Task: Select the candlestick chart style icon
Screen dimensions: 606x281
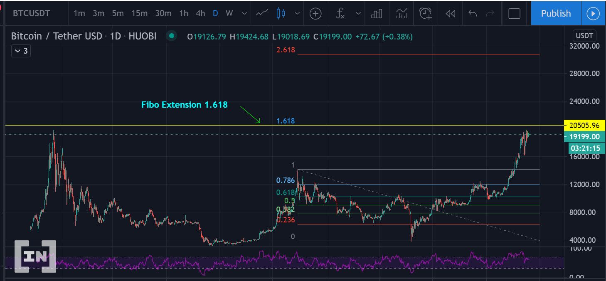Action: (281, 13)
